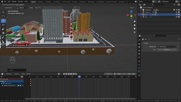This screenshot has width=181, height=102.
Task: Toggle visibility eye for Car in outliner
Action: pos(176,14)
